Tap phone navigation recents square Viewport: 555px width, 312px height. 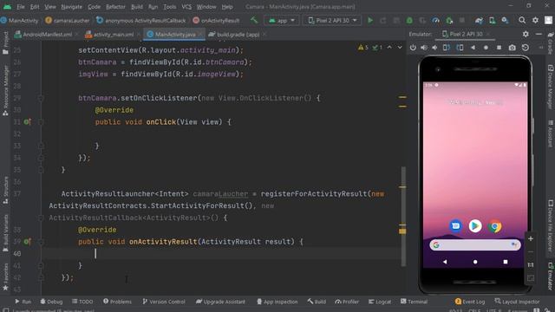506,262
